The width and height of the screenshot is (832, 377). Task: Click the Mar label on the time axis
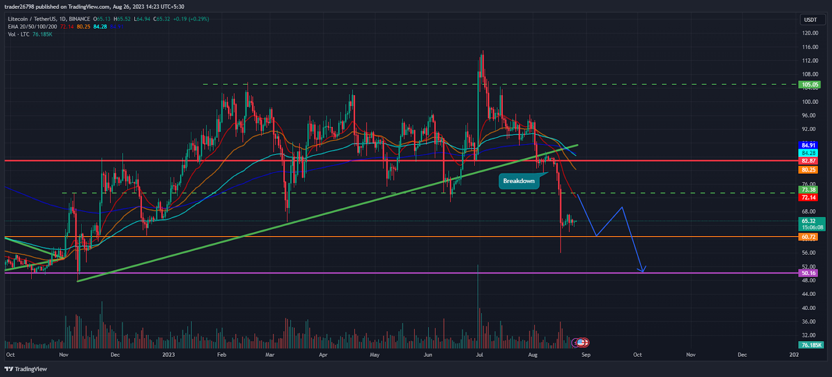270,355
